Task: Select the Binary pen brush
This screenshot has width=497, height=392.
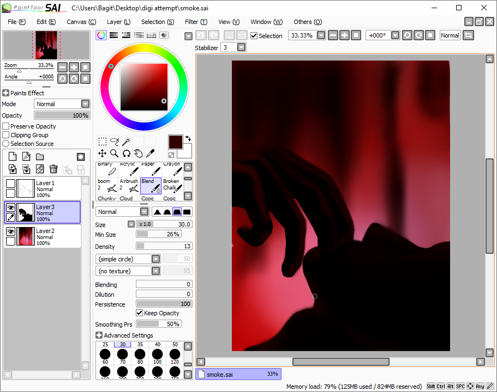Action: [107, 169]
